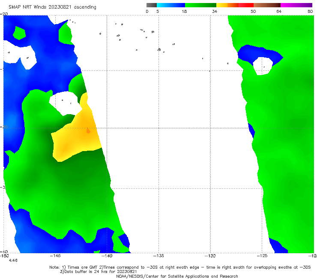Select the cyan-to-blue segment of the colorbar
The width and height of the screenshot is (317, 279).
click(171, 5)
